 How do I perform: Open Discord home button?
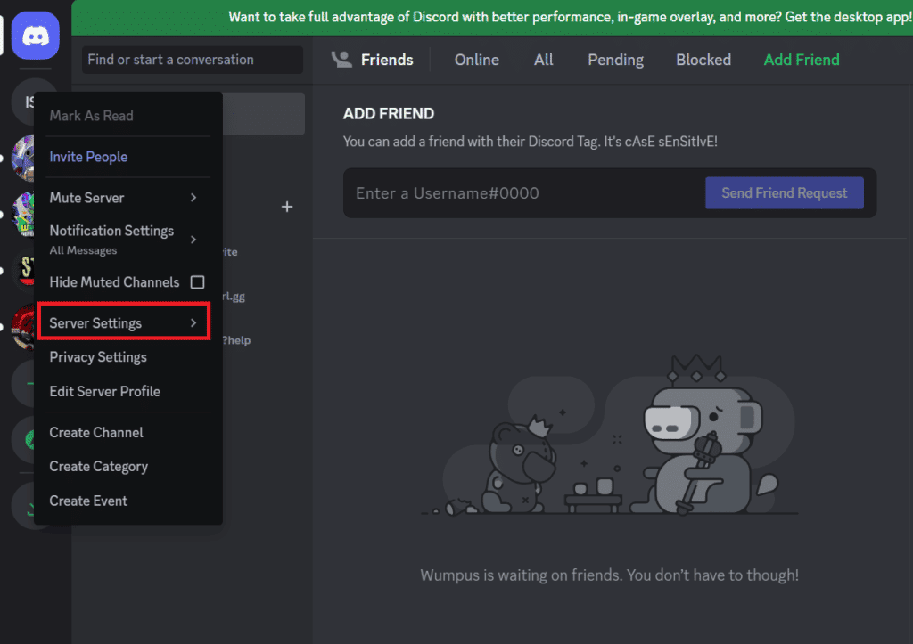coord(35,36)
